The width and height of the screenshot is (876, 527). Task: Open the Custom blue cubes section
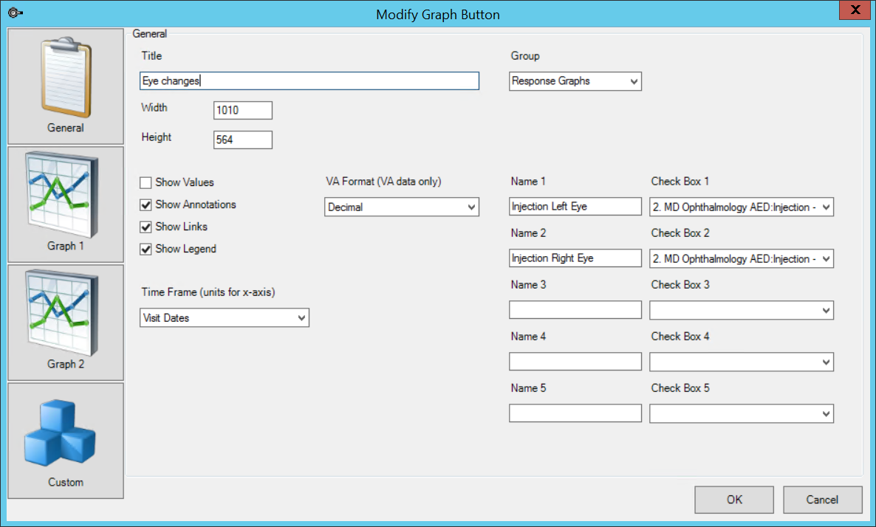point(65,441)
